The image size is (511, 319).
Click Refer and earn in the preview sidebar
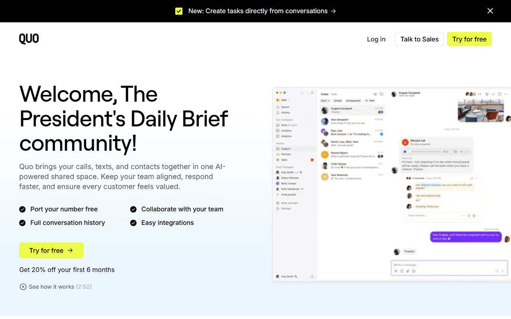pyautogui.click(x=287, y=203)
